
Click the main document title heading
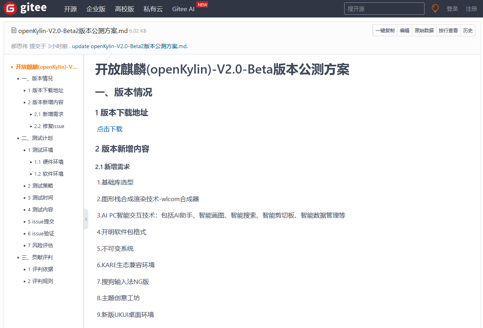pos(222,70)
